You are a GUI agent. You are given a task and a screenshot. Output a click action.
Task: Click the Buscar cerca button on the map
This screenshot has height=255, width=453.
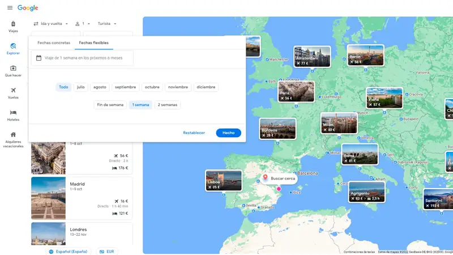[279, 178]
